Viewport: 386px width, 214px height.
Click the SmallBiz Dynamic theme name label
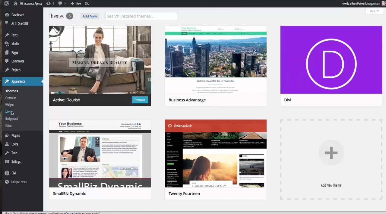point(69,194)
